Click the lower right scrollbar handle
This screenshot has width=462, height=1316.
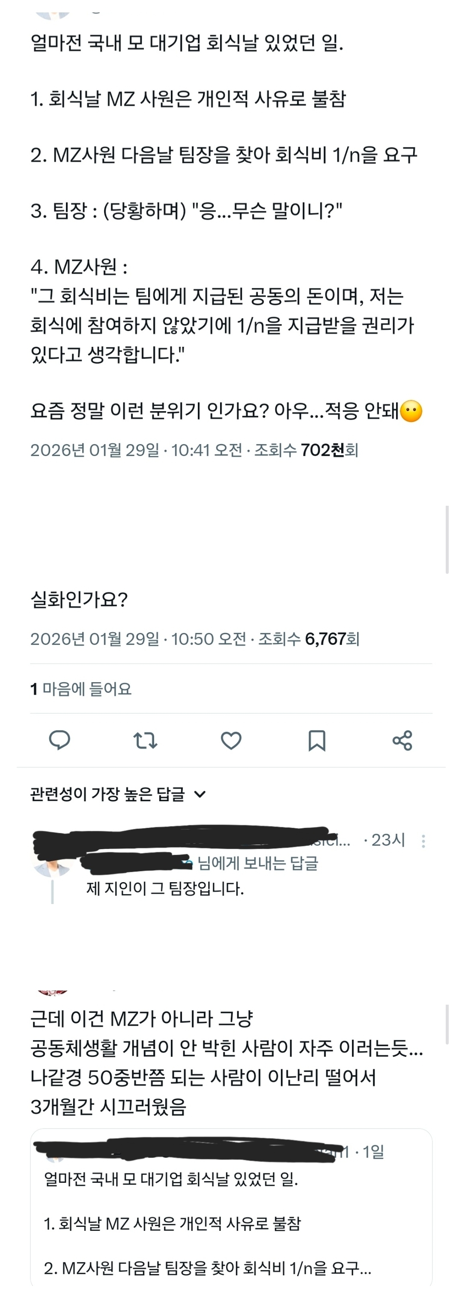click(447, 1024)
